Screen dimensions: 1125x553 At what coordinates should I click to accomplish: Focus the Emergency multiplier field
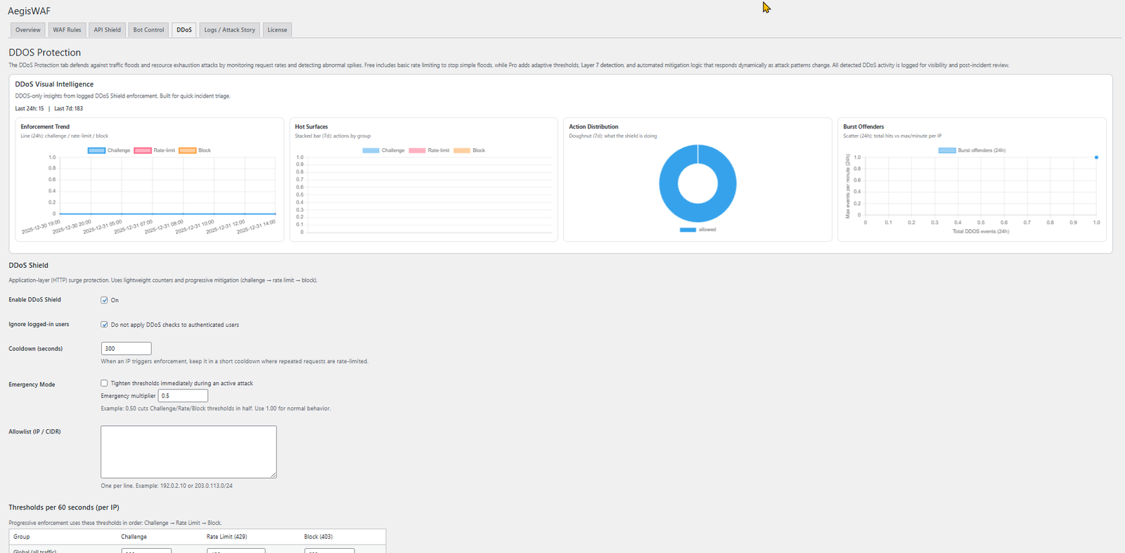183,396
